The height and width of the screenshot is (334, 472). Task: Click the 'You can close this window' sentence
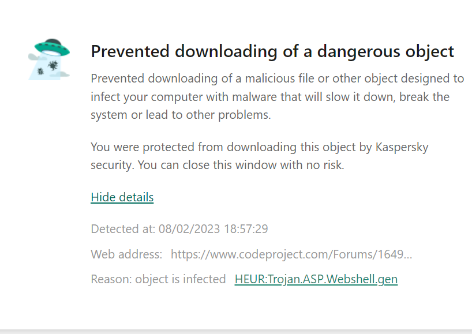(241, 165)
